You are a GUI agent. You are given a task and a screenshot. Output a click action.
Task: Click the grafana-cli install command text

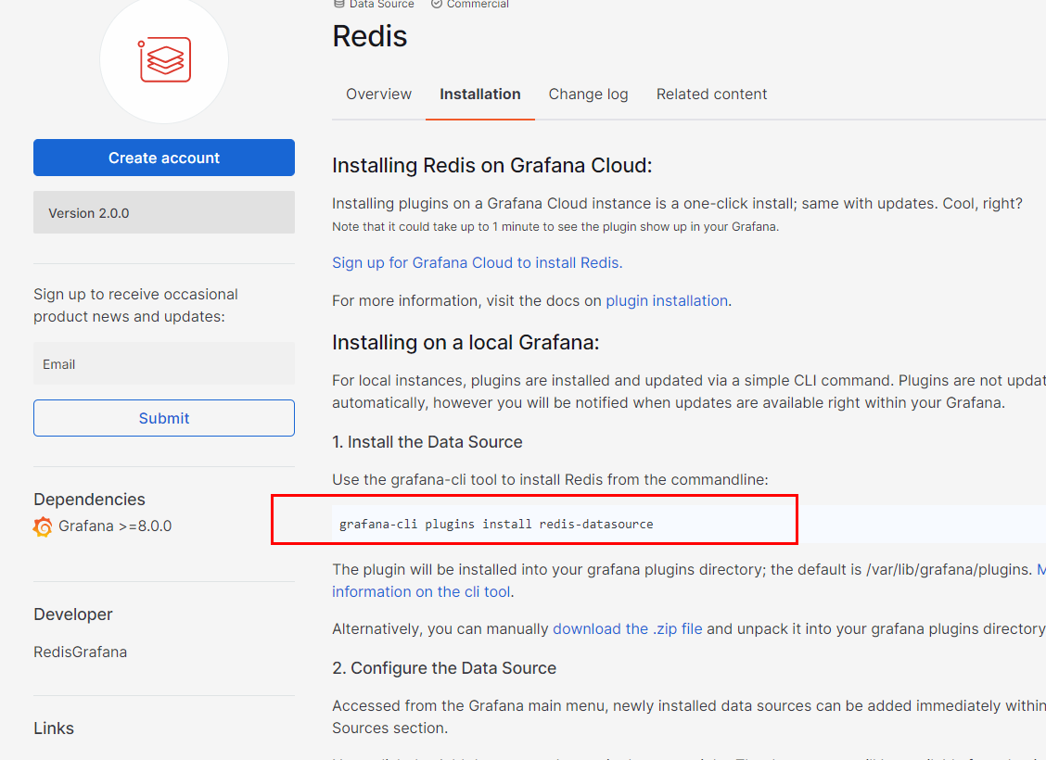coord(496,524)
